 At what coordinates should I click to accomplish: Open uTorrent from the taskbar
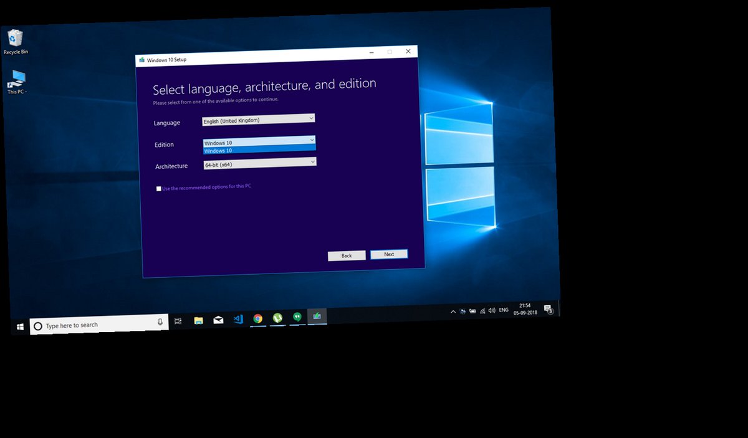coord(277,318)
